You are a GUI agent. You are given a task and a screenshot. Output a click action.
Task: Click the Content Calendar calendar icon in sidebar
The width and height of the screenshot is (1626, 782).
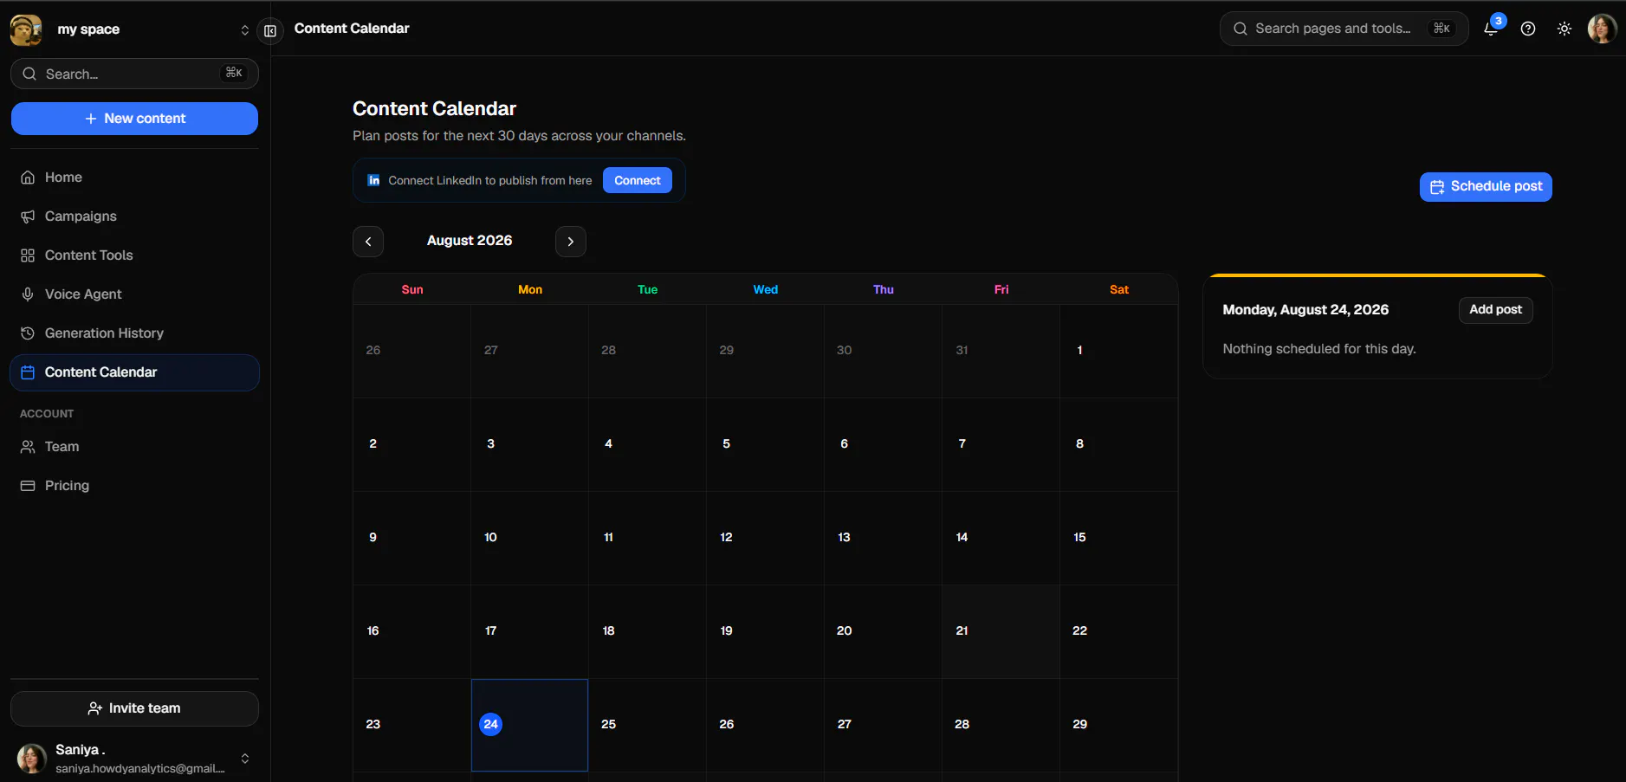28,372
